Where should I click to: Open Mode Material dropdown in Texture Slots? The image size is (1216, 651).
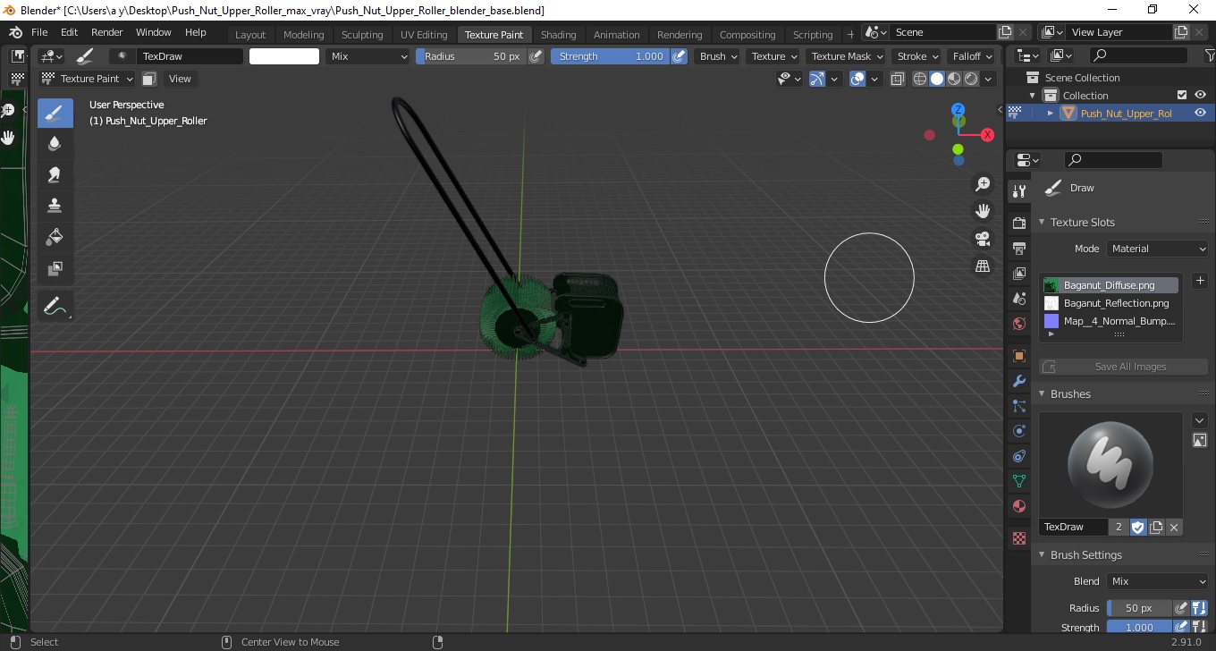1157,249
